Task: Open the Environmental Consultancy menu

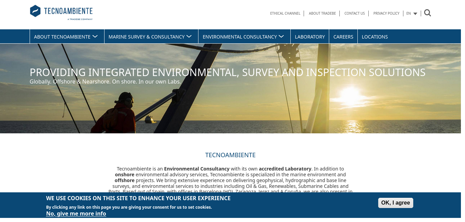Action: (x=240, y=37)
